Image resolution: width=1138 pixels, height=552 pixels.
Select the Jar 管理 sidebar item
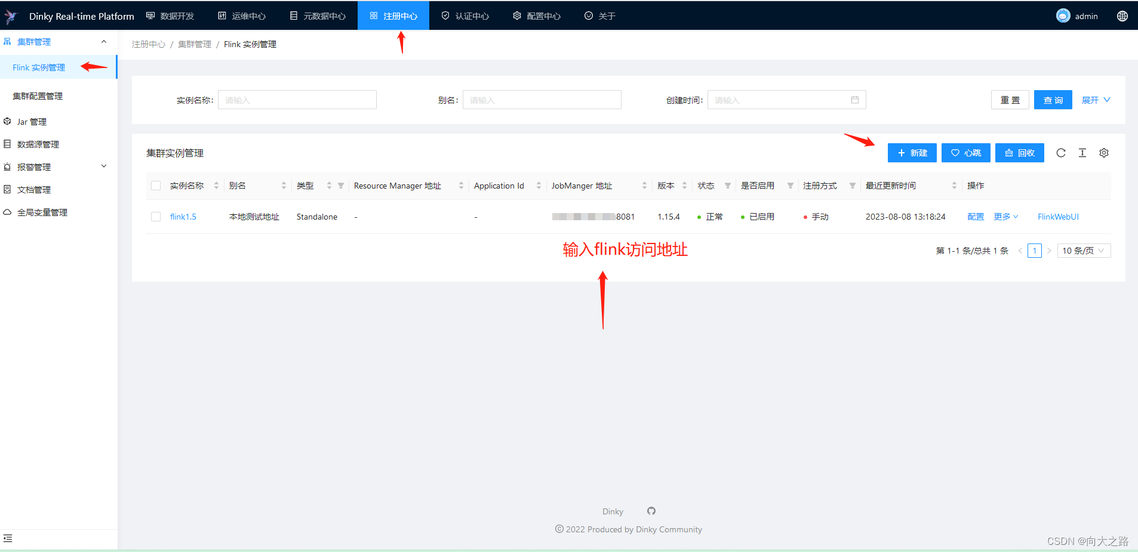click(x=32, y=121)
